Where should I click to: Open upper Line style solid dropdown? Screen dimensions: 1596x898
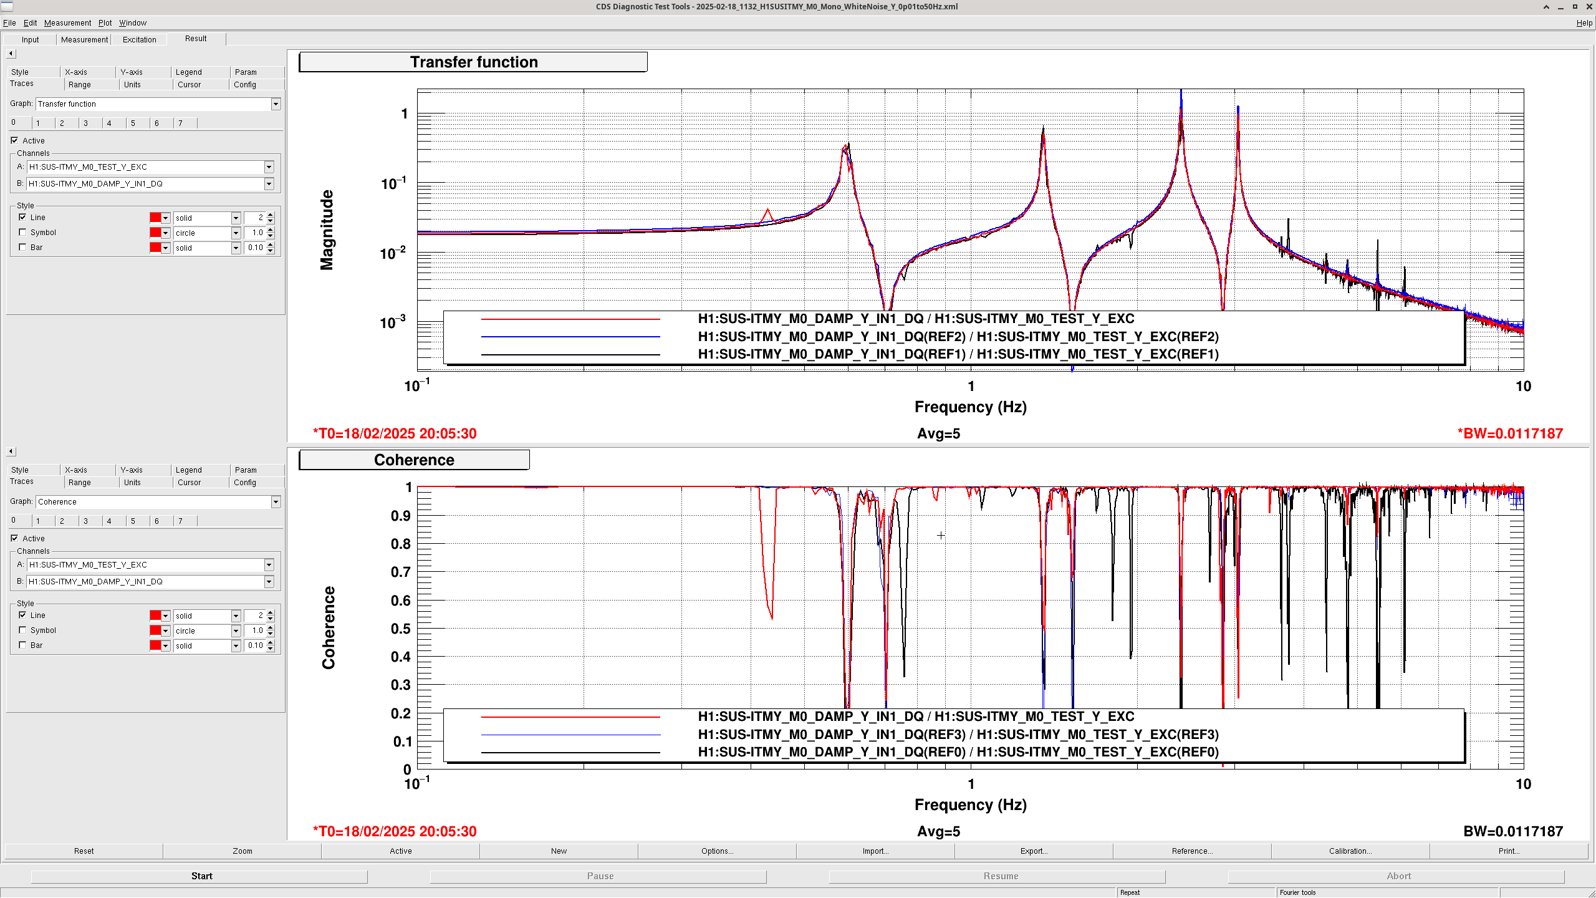click(236, 218)
